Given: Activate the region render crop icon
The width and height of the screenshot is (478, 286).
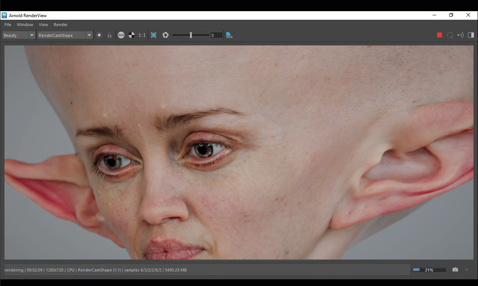Looking at the screenshot, I should click(x=153, y=35).
